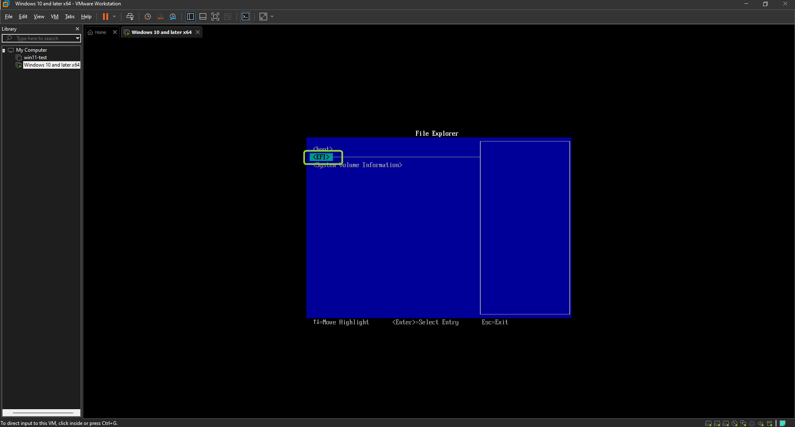Viewport: 795px width, 427px height.
Task: Click Send Ctrl+Alt+Del toolbar icon
Action: click(x=130, y=17)
